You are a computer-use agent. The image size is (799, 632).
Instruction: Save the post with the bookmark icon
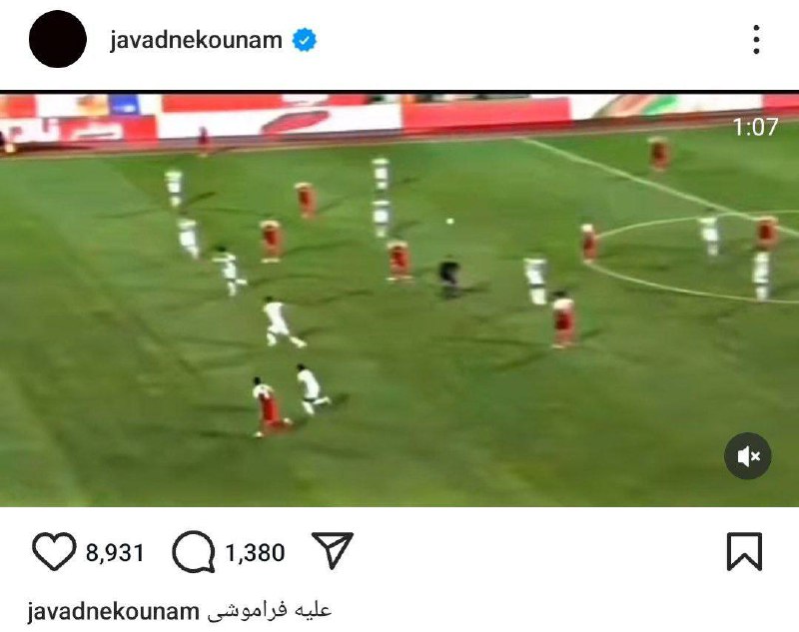click(x=744, y=551)
